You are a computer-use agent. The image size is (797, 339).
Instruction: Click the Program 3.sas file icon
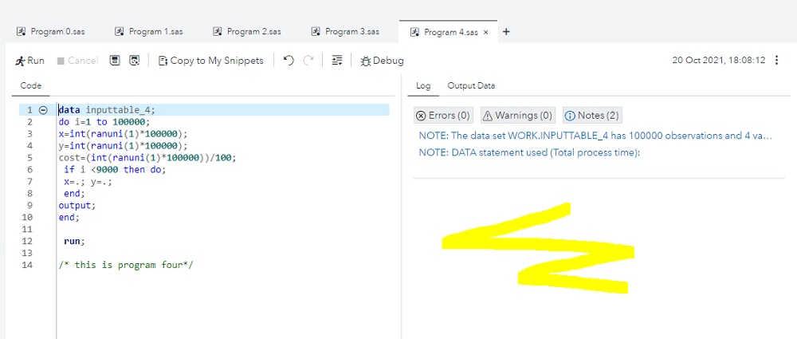click(316, 32)
